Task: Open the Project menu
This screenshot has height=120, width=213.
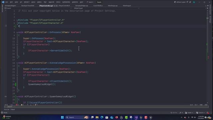Action: coord(27,2)
